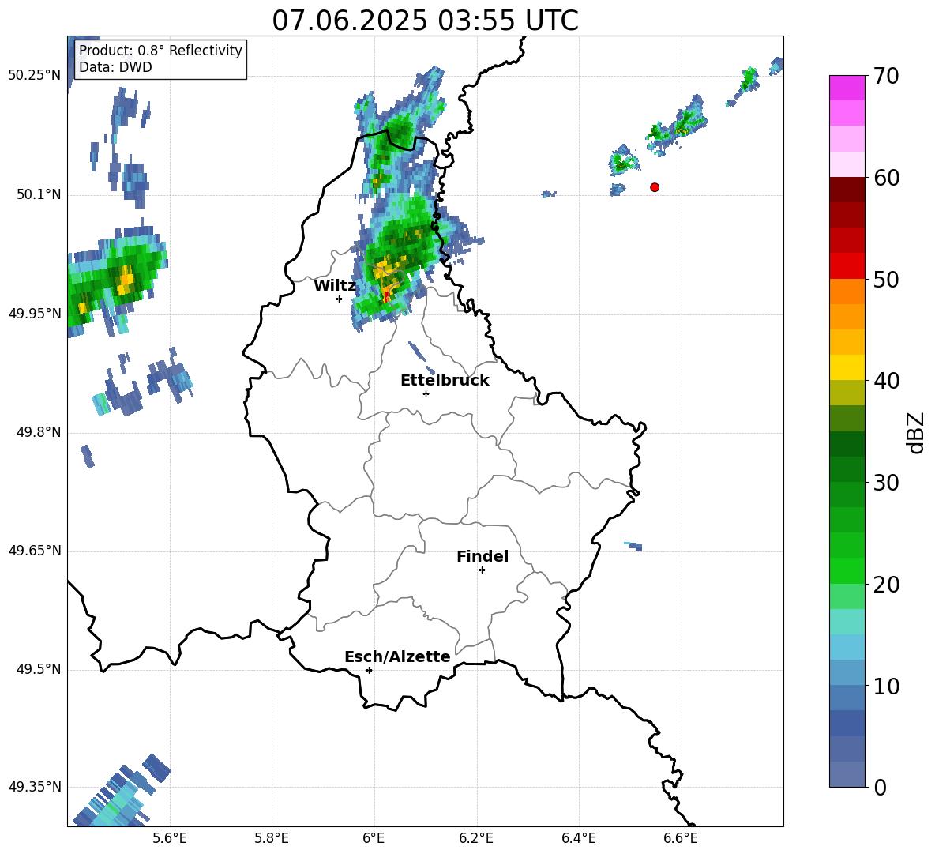Select the Esch/Alzette city label

coord(397,656)
